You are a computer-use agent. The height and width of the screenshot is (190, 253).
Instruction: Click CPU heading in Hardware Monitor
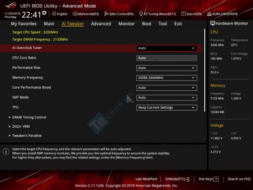214,32
